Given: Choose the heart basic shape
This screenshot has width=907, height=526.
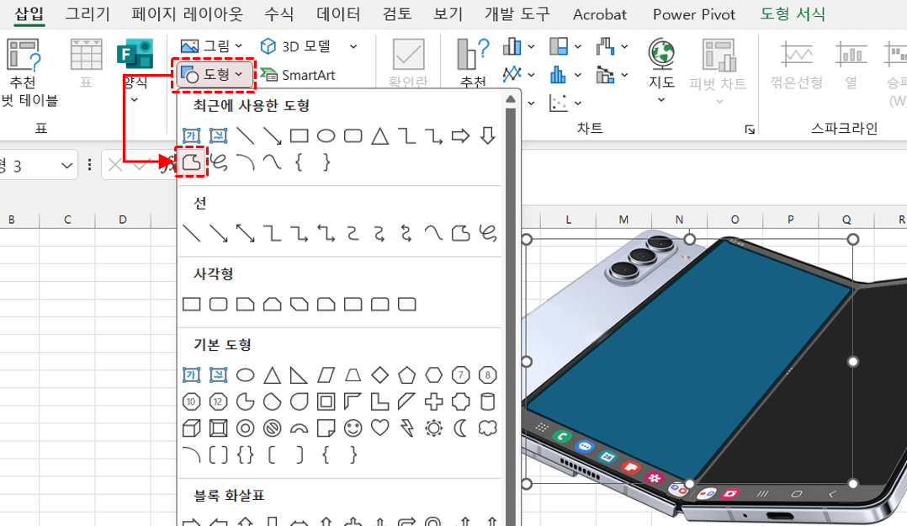Looking at the screenshot, I should 380,428.
